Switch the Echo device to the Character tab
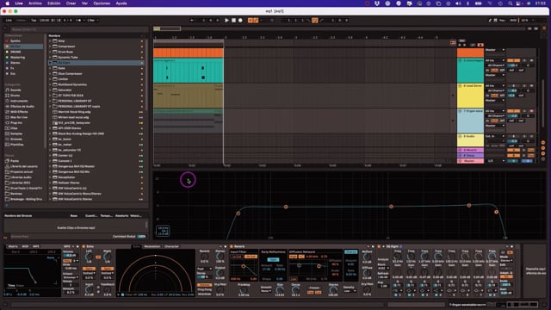The image size is (551, 310). click(x=171, y=246)
